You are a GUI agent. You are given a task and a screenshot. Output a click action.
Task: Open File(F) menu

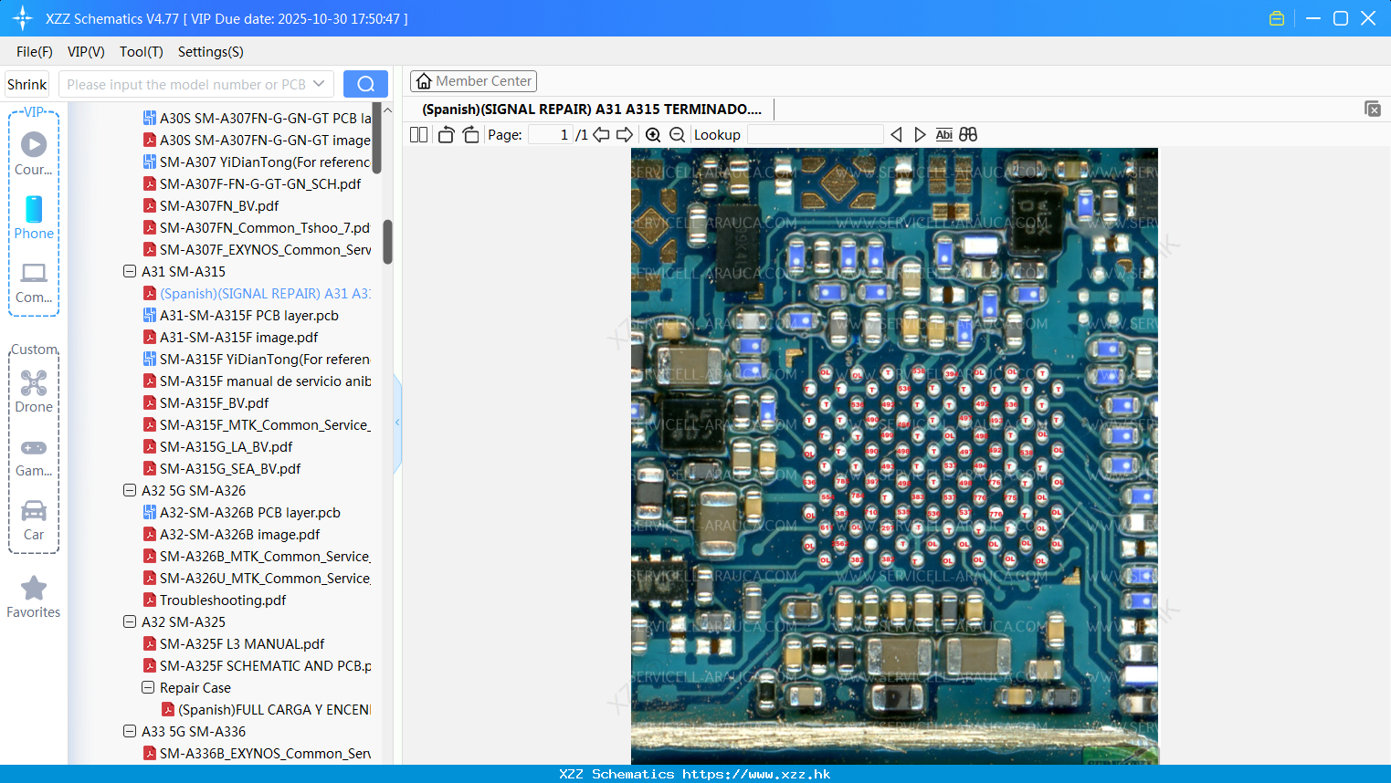coord(35,52)
